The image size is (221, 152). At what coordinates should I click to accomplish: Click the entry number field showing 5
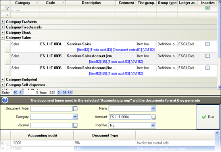click(32, 92)
